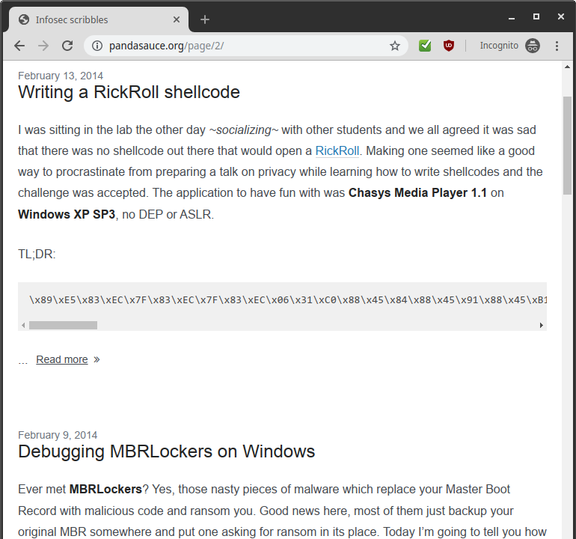Screen dimensions: 576x539
Task: View site information icon in address bar
Action: tap(96, 46)
